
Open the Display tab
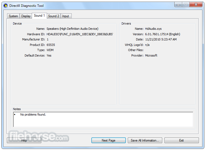[x=26, y=16]
